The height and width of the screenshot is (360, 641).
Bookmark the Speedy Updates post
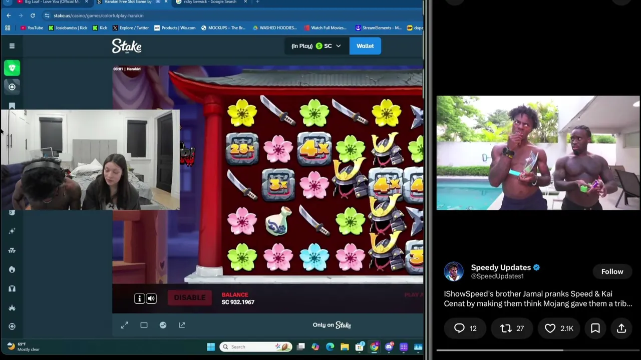point(595,328)
